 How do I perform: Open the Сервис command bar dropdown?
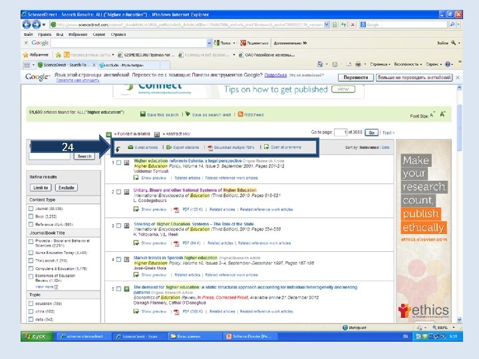[x=434, y=64]
